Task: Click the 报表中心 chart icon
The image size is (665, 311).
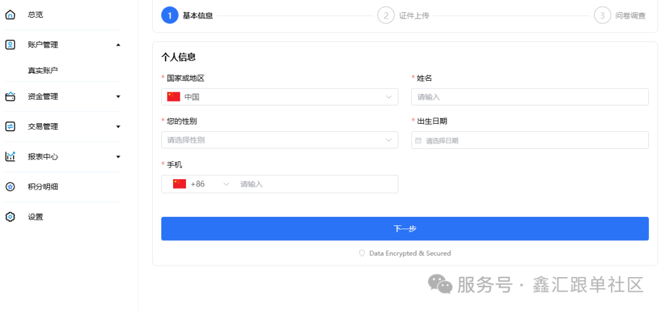Action: point(10,156)
